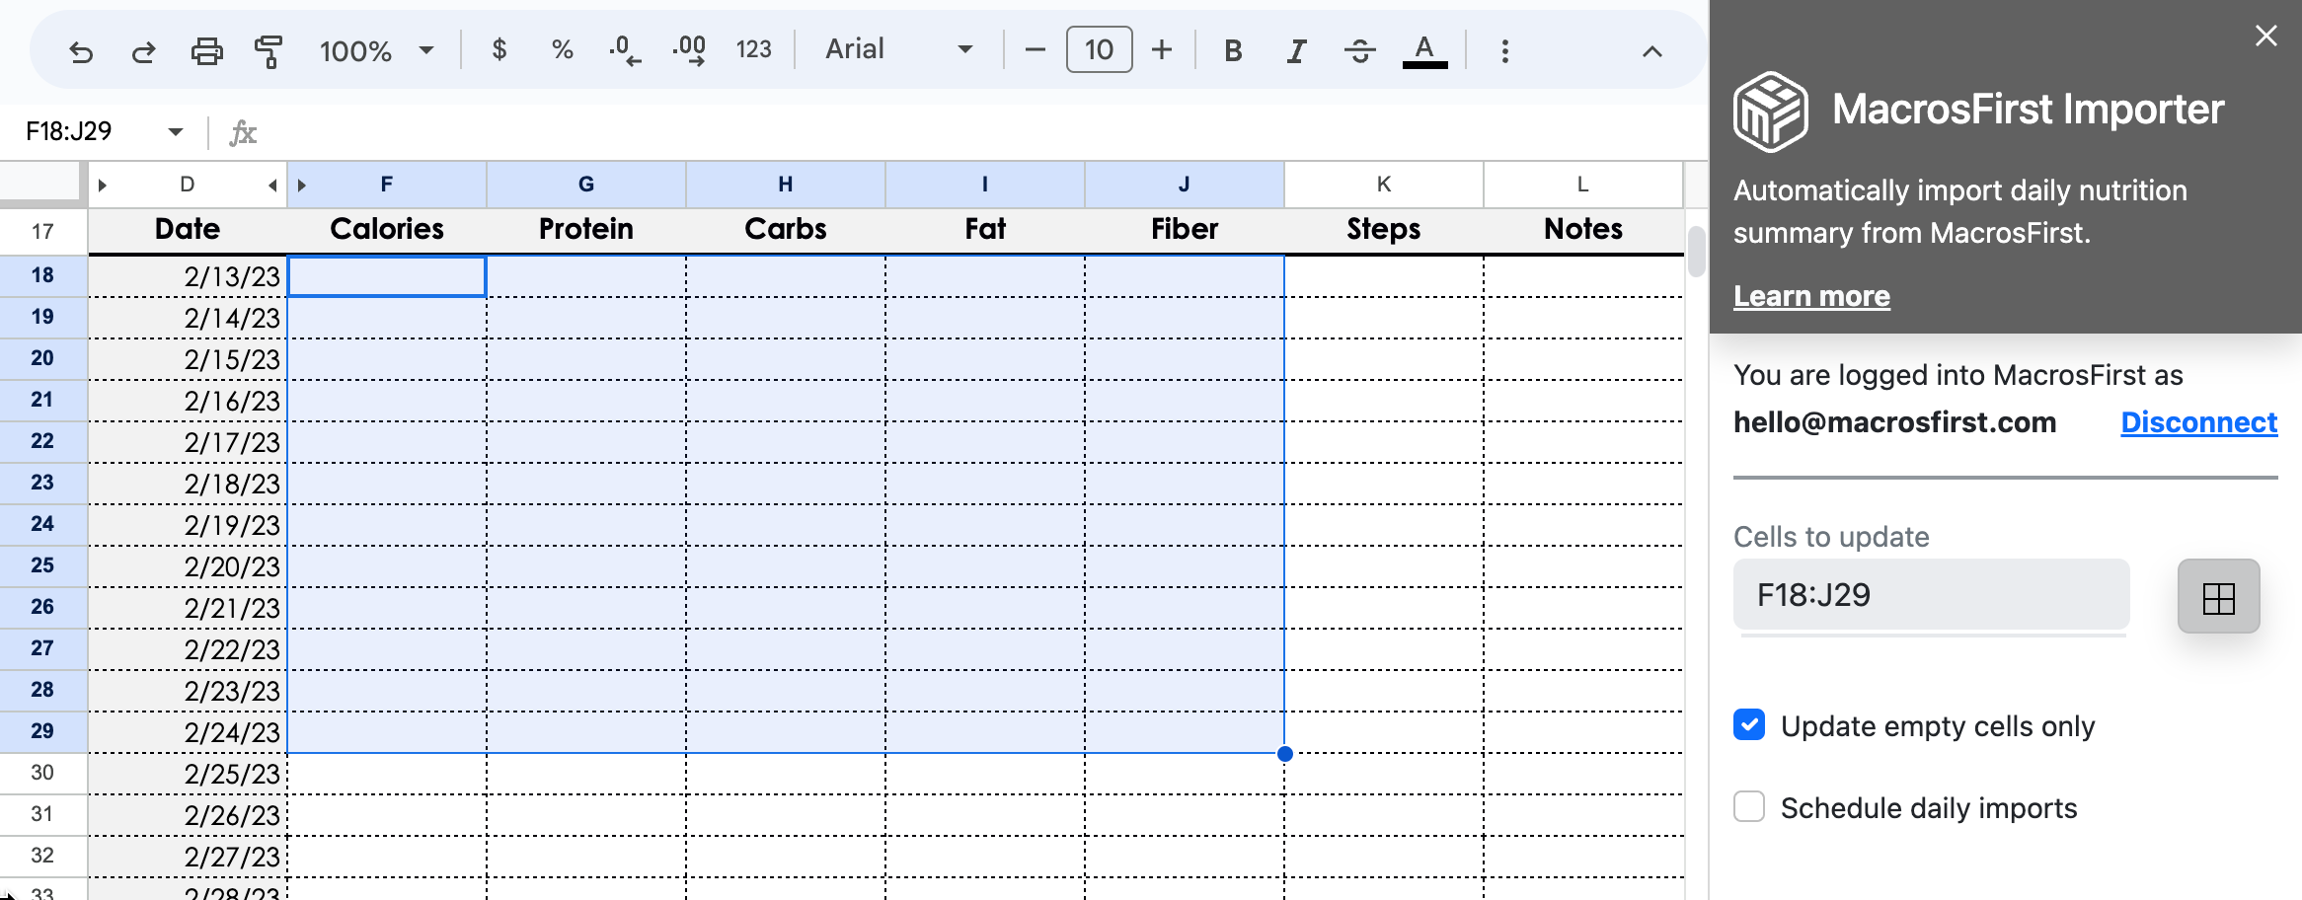Open the toolbar overflow three-dot menu
Screen dimensions: 2302x900
coord(1504,50)
